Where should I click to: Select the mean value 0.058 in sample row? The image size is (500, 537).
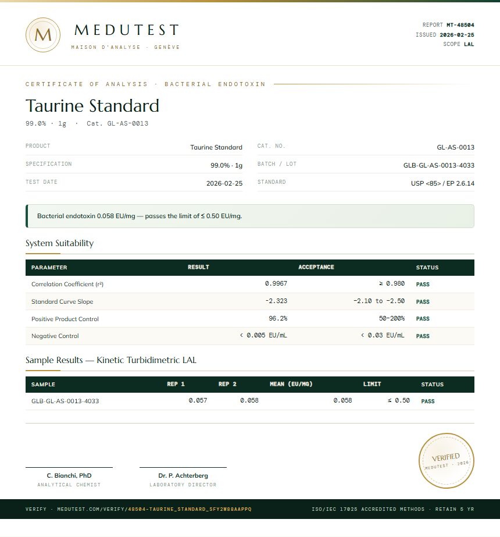click(342, 400)
